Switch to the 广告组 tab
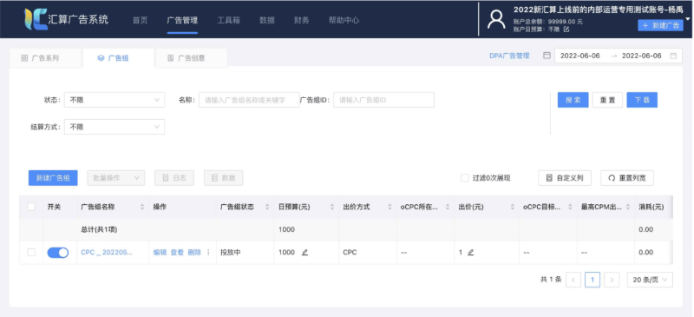694x317 pixels. point(118,58)
